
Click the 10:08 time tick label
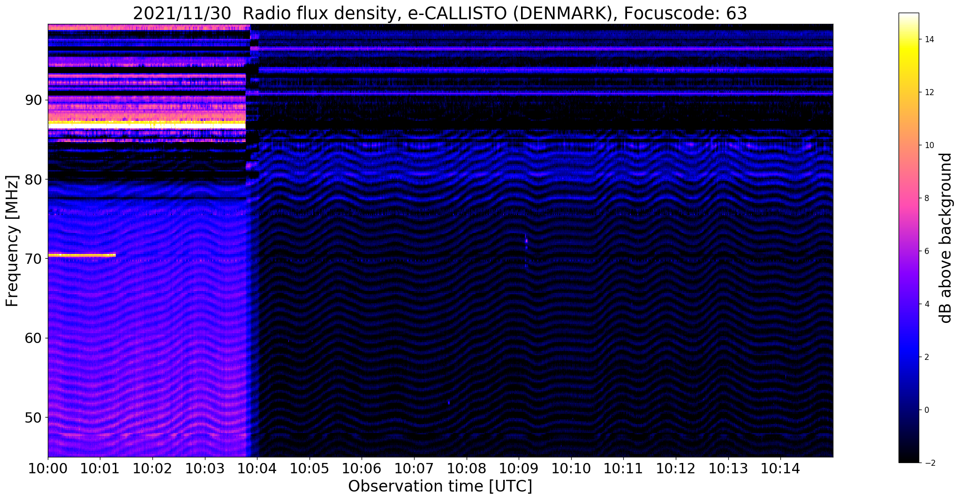point(467,469)
